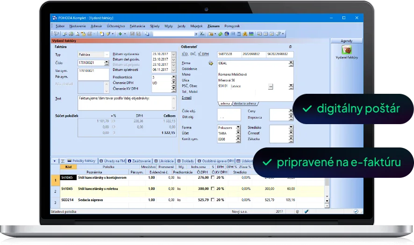Click the new record toolbar icon
This screenshot has width=414, height=245.
(x=102, y=34)
